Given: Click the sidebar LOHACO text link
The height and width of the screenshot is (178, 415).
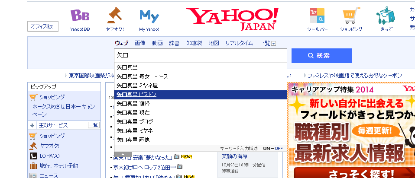Looking at the screenshot, I should 50,156.
